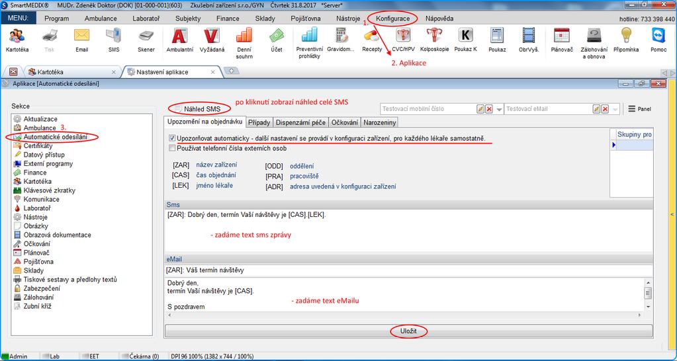Toggle Upozorňovat automaticky checkbox
The height and width of the screenshot is (361, 677).
tap(172, 138)
